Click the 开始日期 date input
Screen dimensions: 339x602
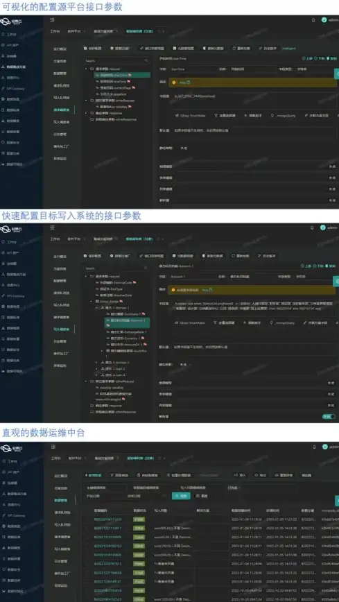click(x=104, y=496)
